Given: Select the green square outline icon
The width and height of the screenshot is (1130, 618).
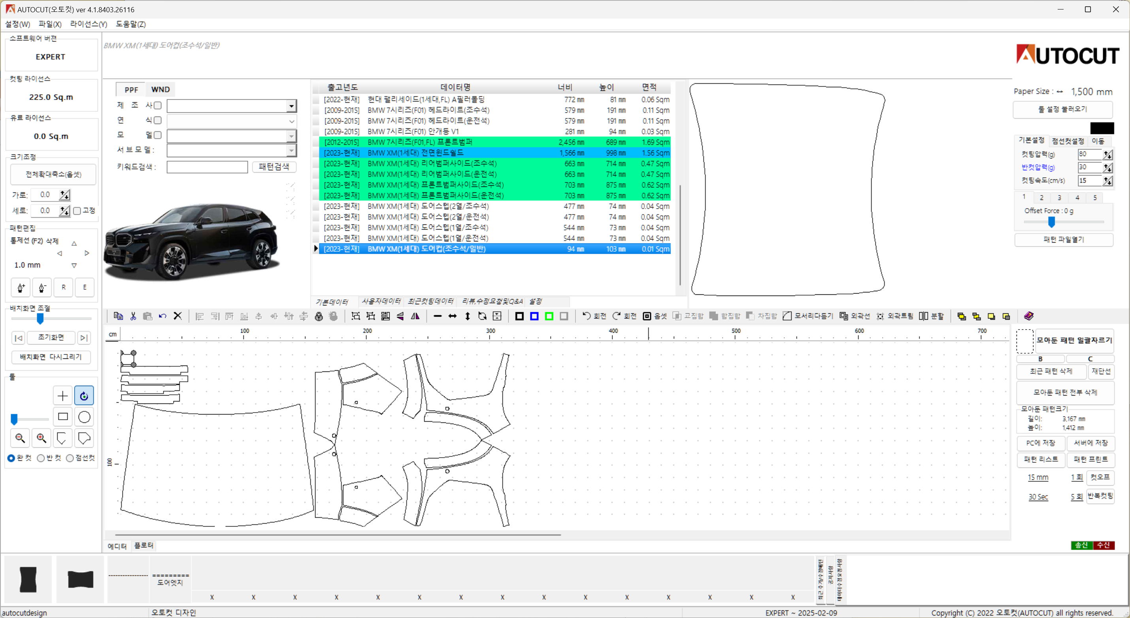Looking at the screenshot, I should (x=549, y=316).
